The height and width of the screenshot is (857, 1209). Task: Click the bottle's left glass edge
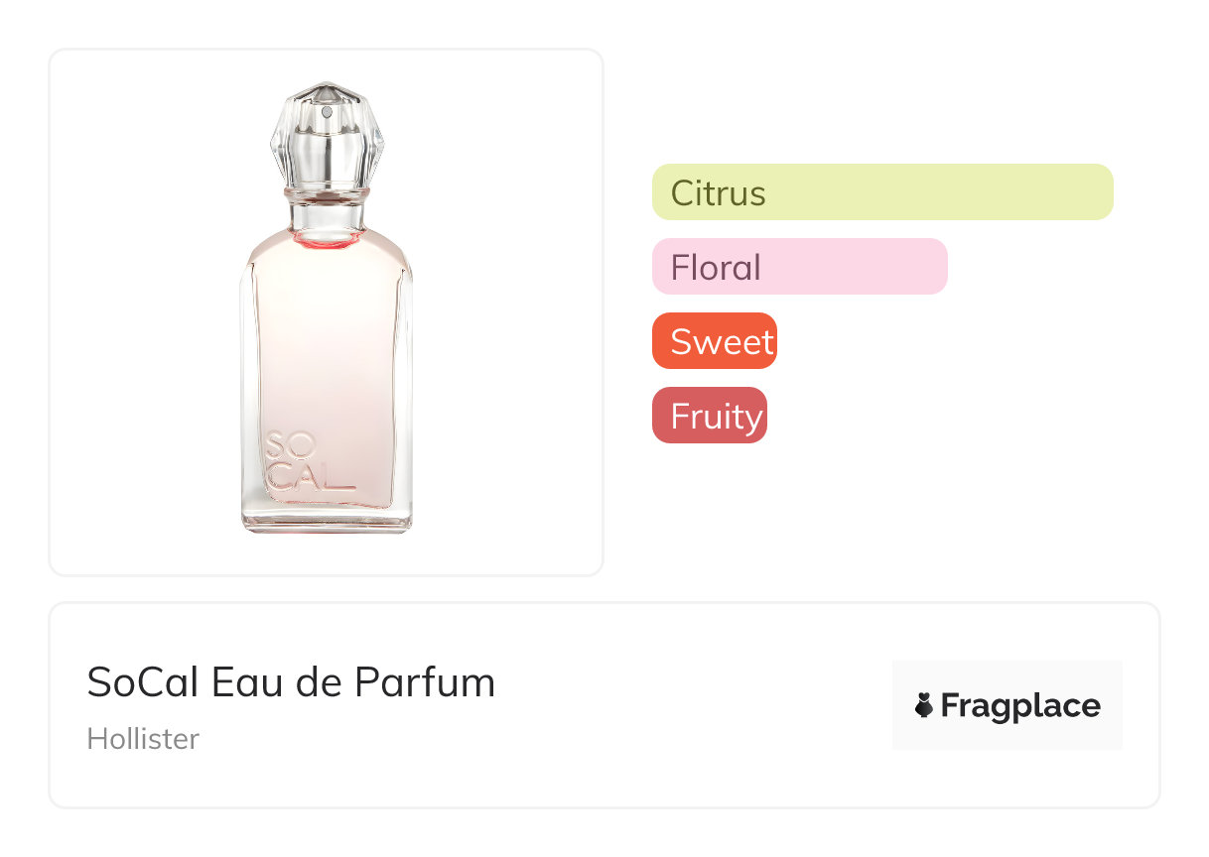point(245,397)
